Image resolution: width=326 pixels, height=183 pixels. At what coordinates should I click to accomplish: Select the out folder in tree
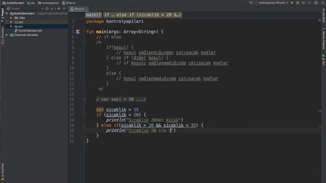point(19,22)
